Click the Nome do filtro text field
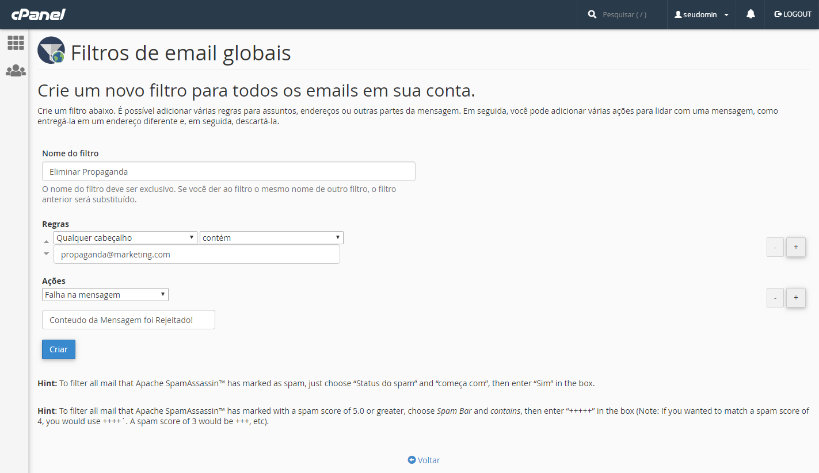 tap(228, 171)
